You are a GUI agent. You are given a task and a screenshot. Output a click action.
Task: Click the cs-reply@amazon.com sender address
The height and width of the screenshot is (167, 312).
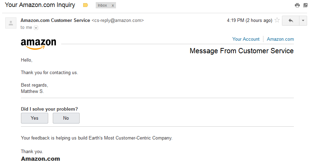coord(118,21)
